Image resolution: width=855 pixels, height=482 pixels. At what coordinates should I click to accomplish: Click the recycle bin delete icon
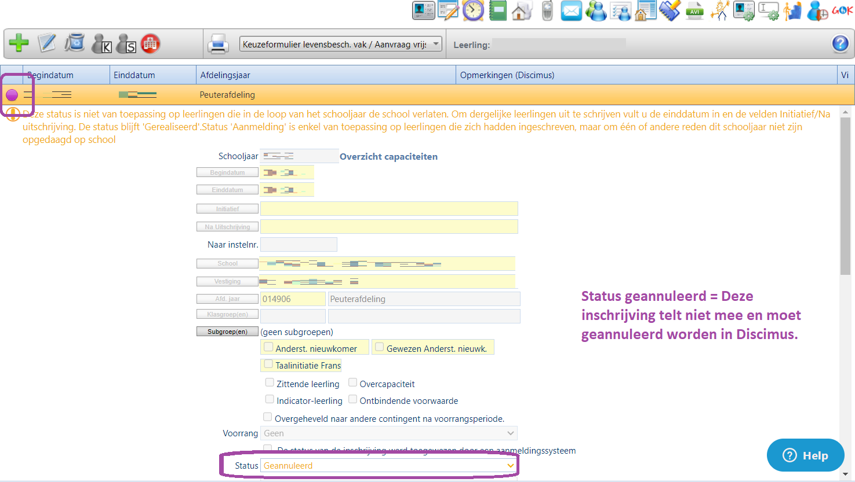point(74,43)
